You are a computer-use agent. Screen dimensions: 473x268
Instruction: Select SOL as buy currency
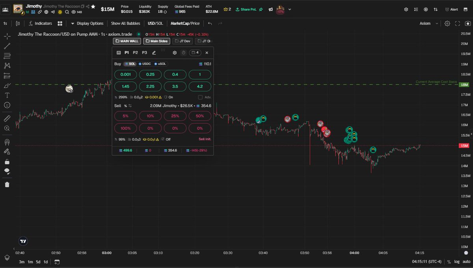coord(130,64)
